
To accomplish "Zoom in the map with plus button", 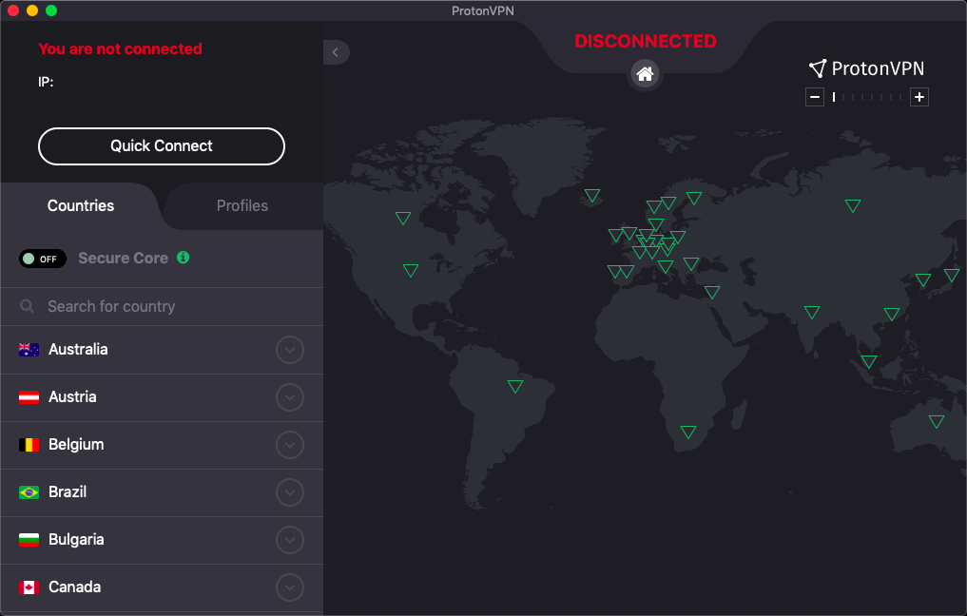I will point(919,97).
